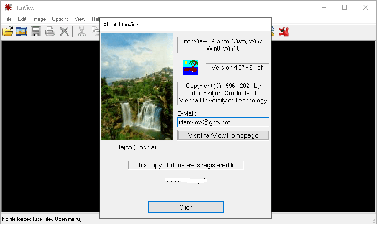Click the 'E-Mail:' label
Image resolution: width=377 pixels, height=225 pixels.
pos(186,113)
